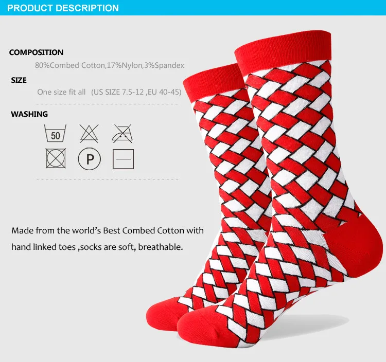Screen dimensions: 386x362
Task: Click the PRODUCT DESCRIPTION header bar
Action: point(193,8)
